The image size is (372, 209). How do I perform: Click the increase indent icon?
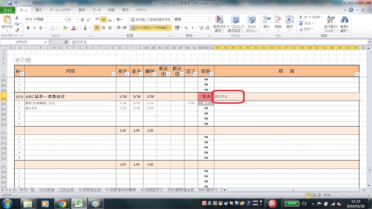[x=125, y=28]
